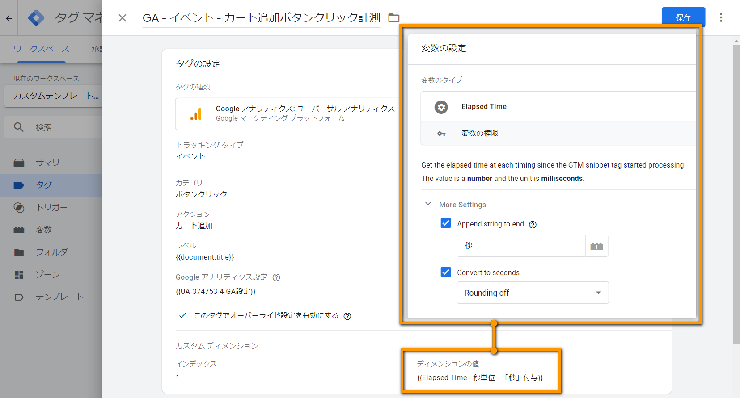The image size is (740, 398).
Task: Click the 変数 brick icon in sidebar
Action: tap(19, 230)
